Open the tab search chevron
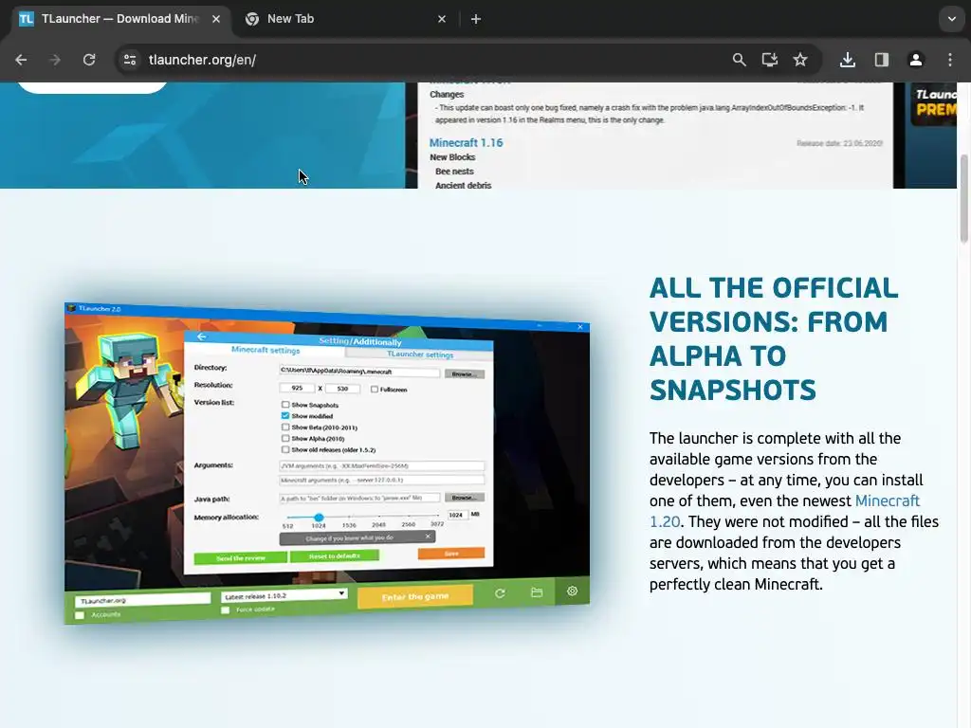 pos(952,19)
